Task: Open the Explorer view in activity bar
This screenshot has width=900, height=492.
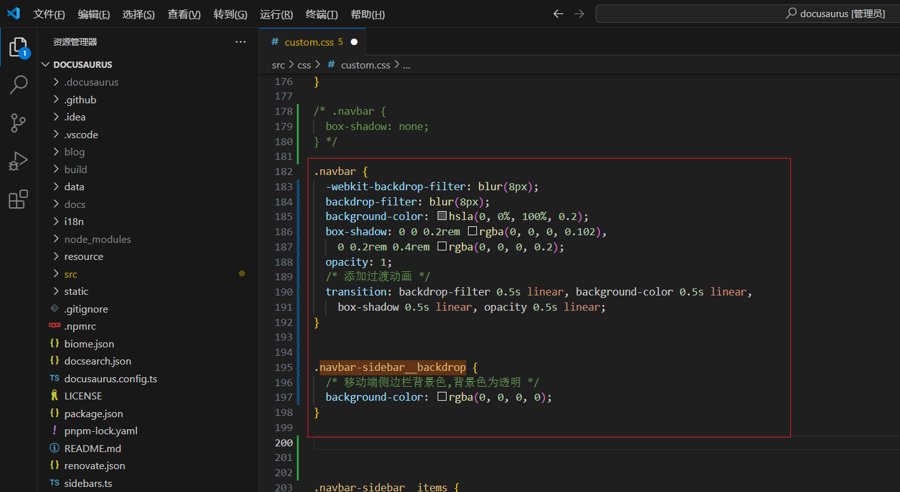Action: point(18,48)
